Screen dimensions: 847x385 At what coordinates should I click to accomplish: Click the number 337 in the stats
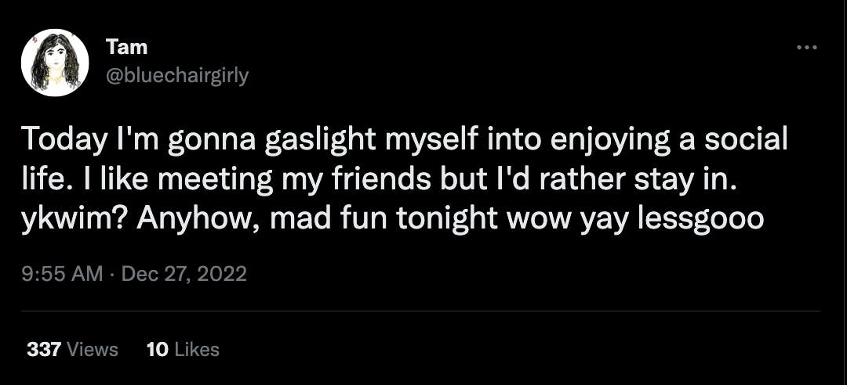click(x=45, y=349)
